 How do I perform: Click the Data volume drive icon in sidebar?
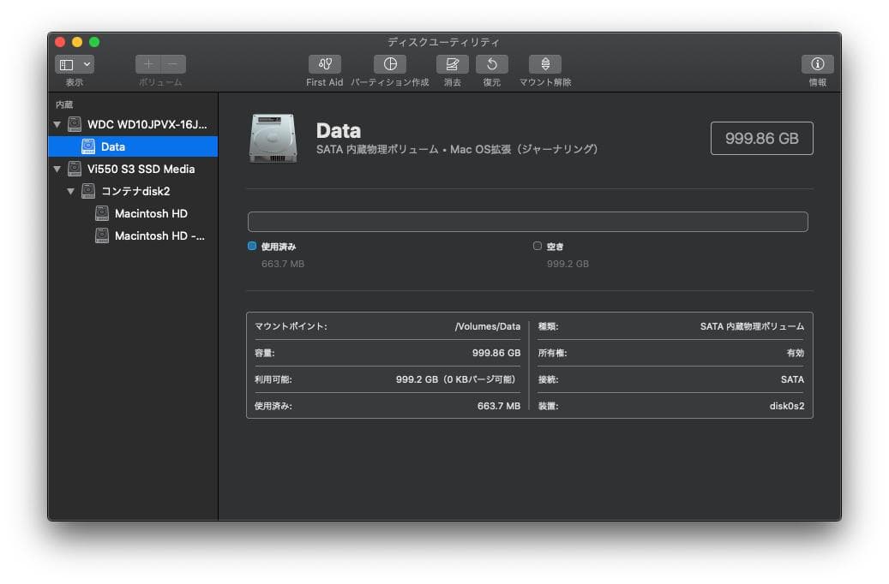click(x=88, y=146)
